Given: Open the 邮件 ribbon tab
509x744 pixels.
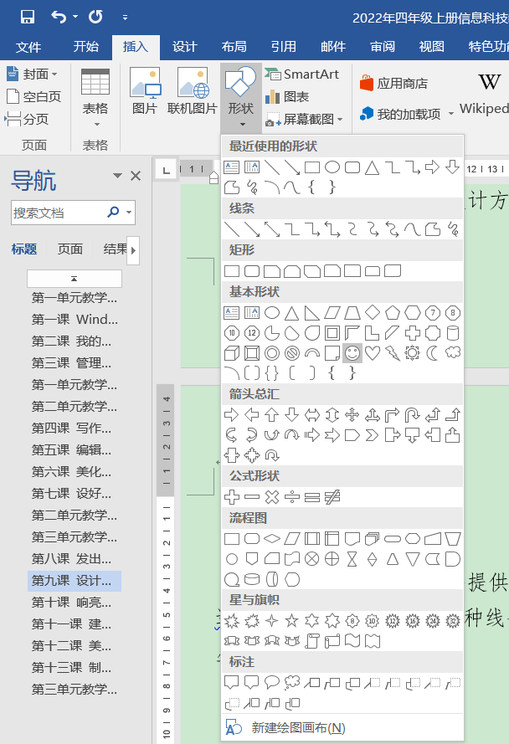Looking at the screenshot, I should pos(333,47).
